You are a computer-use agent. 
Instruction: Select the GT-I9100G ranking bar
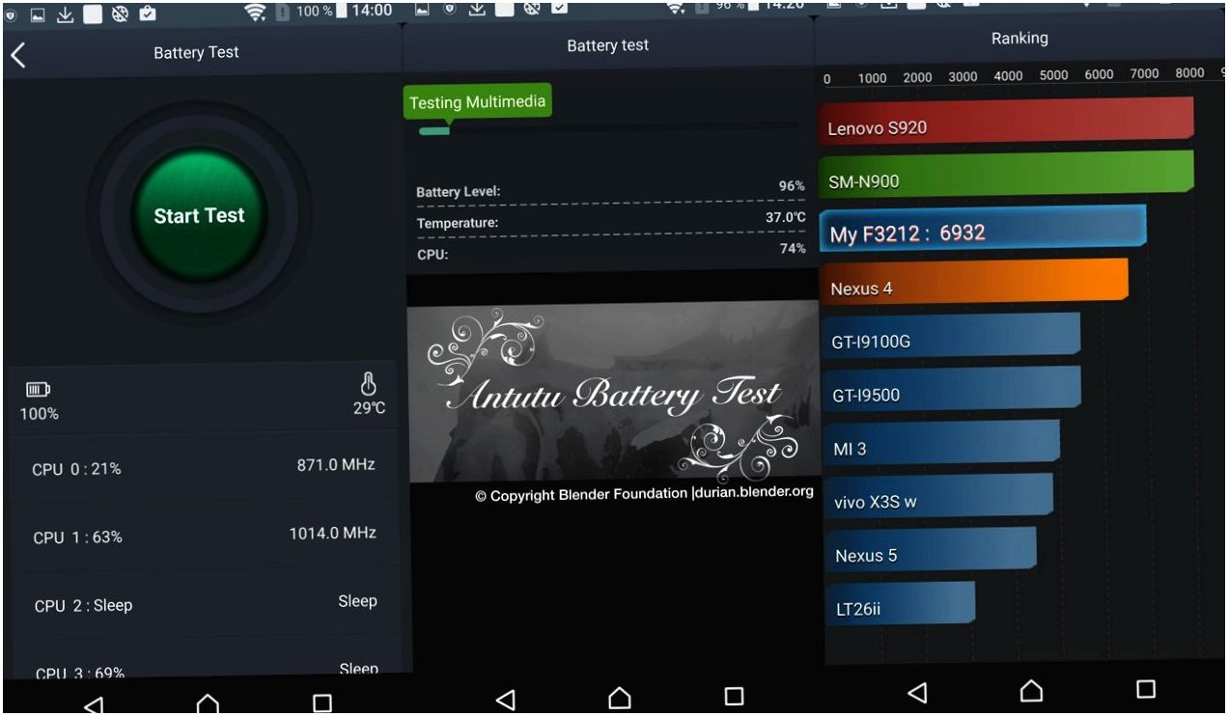(950, 338)
